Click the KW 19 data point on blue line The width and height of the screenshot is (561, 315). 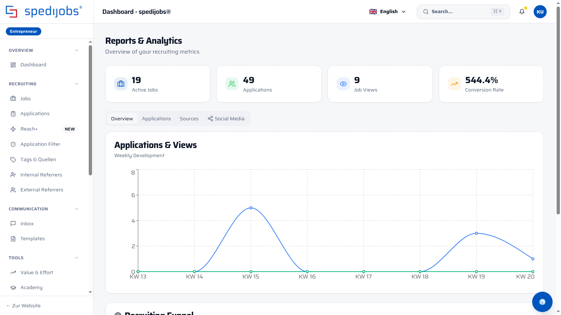point(477,233)
